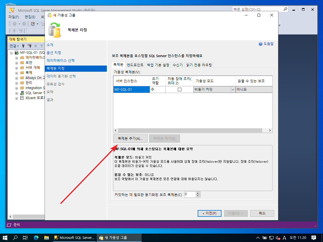
Task: Select the XEvent profiler icon in tree
Action: click(22, 98)
